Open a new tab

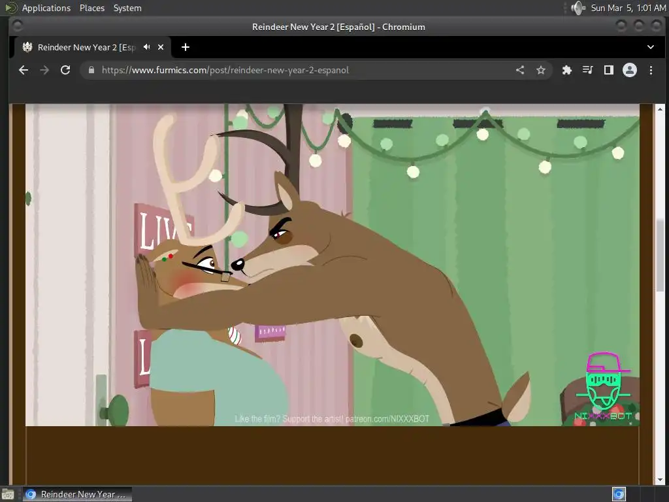click(x=185, y=47)
